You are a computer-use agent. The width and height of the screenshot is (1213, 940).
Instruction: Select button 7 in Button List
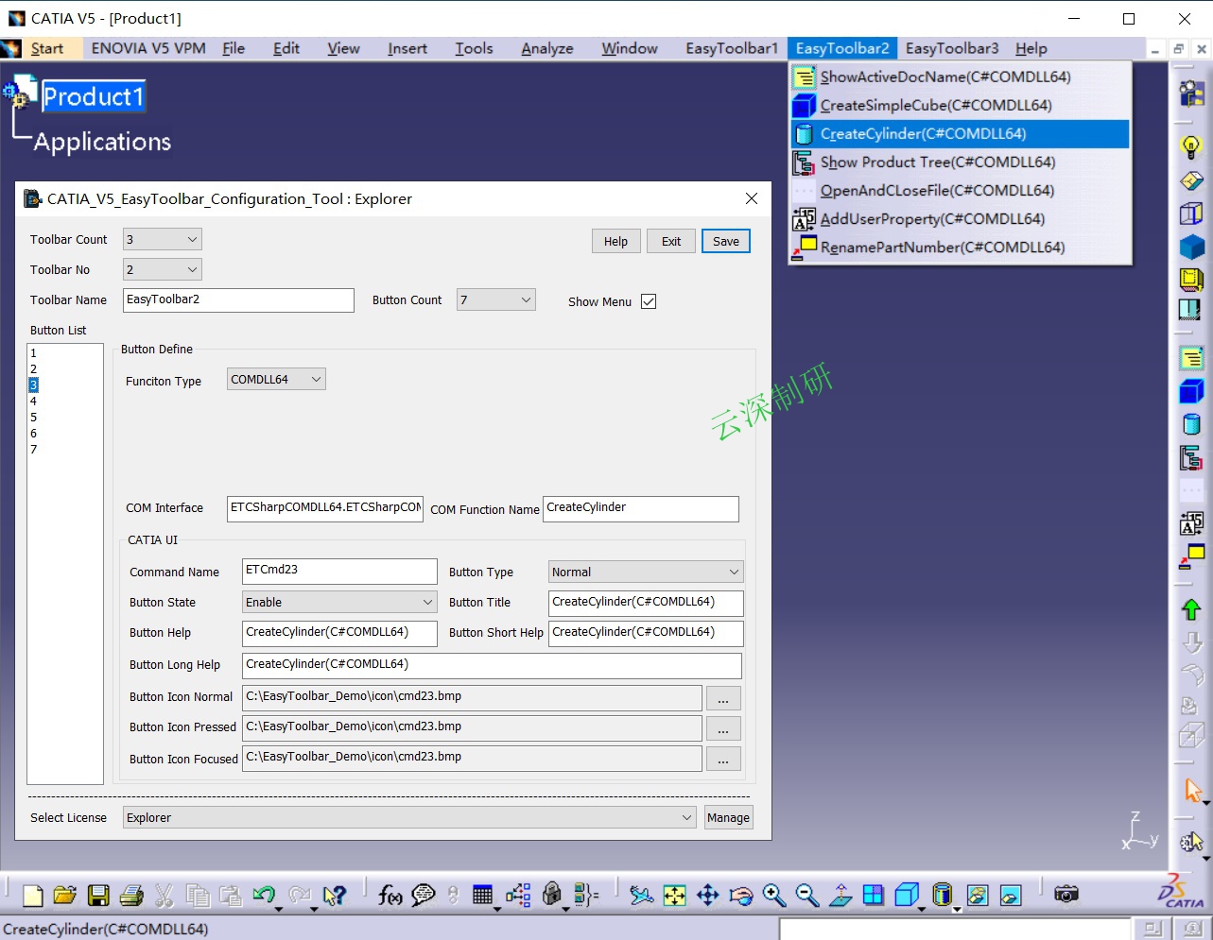pos(33,449)
